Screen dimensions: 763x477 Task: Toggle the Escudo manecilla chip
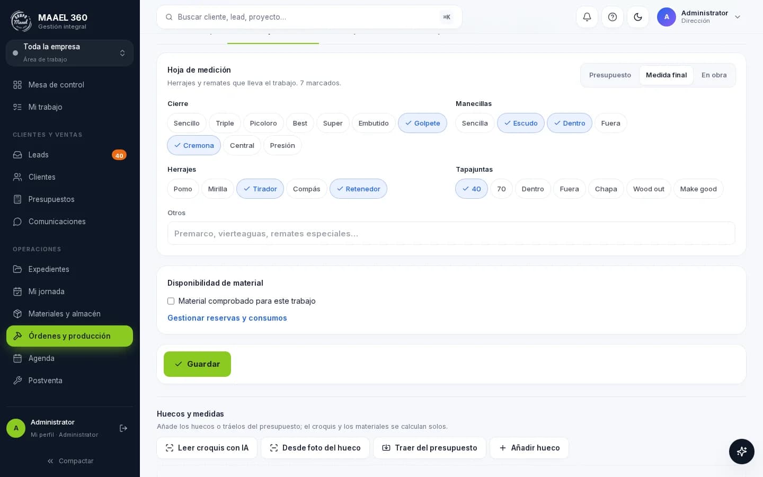tap(521, 123)
